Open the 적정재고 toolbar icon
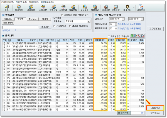Screen dimensions: 167x118 point(95,8)
